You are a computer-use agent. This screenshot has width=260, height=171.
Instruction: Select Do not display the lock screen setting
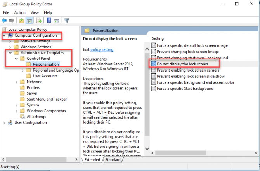(x=182, y=64)
